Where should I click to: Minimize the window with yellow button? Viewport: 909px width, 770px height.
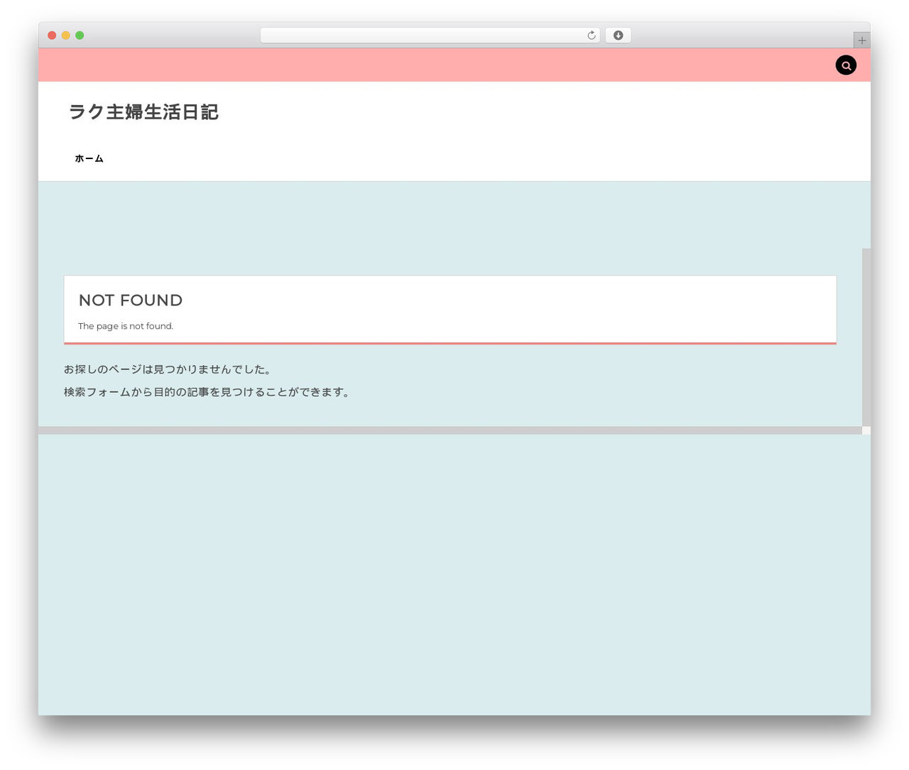pos(66,36)
